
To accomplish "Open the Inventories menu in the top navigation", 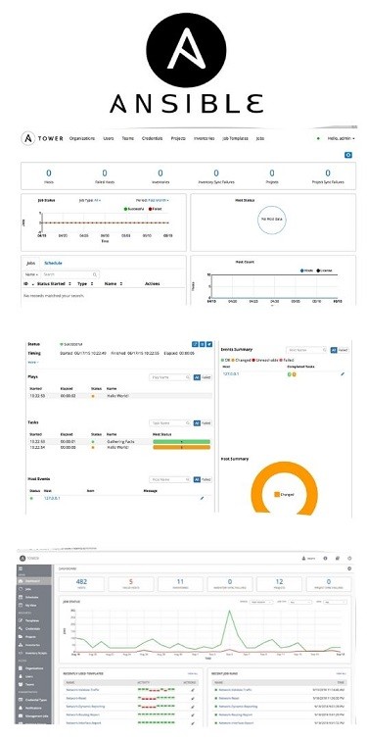I will [205, 138].
